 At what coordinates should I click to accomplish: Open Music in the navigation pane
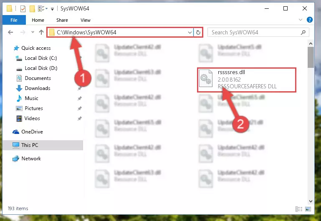pyautogui.click(x=31, y=98)
